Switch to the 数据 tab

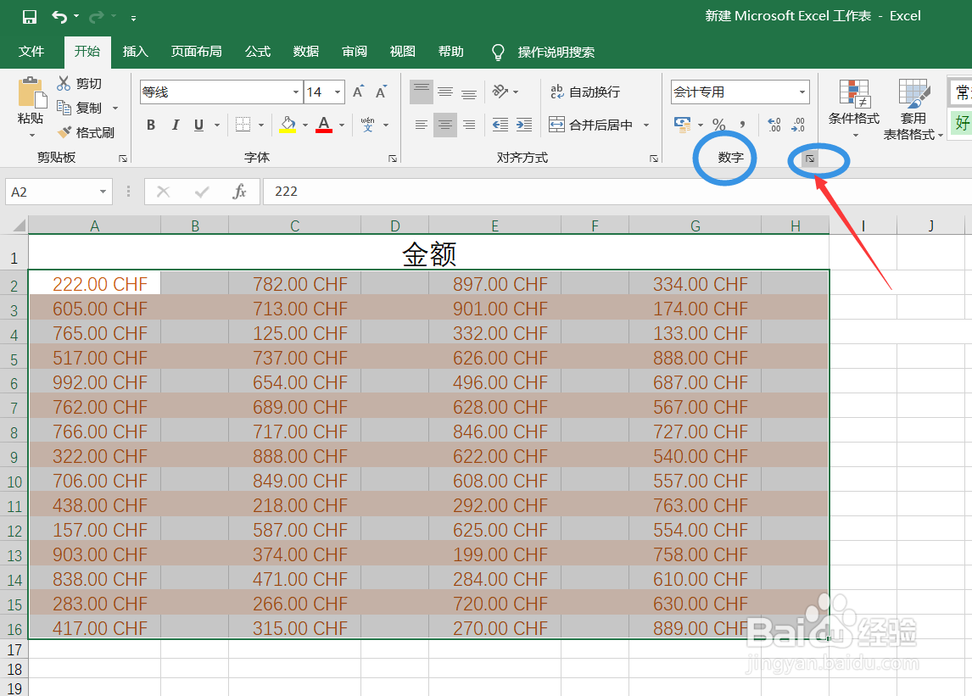pyautogui.click(x=306, y=52)
